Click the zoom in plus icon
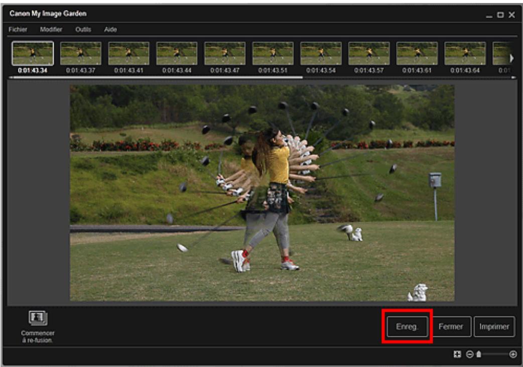This screenshot has height=367, width=523. pos(512,354)
